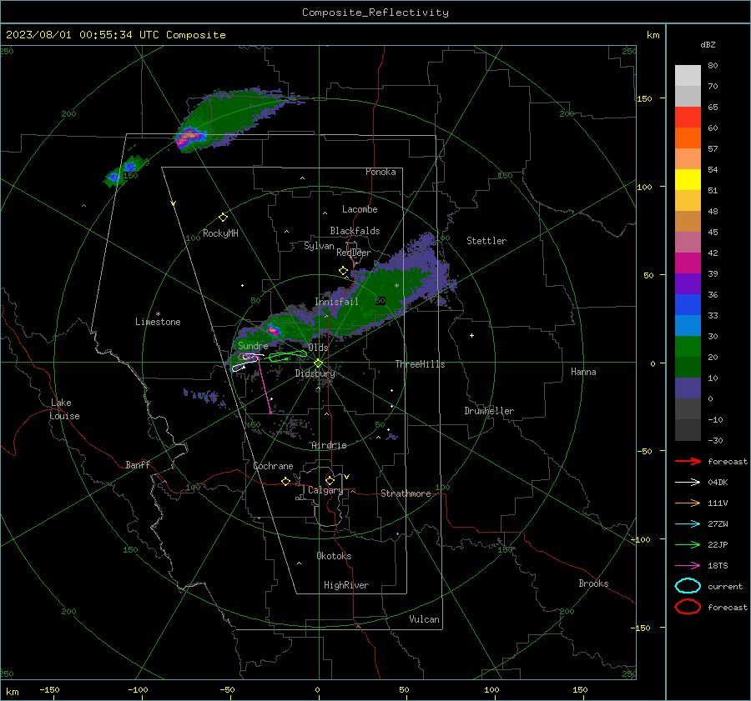Click the RedDeer city label
The image size is (751, 701).
pyautogui.click(x=354, y=253)
